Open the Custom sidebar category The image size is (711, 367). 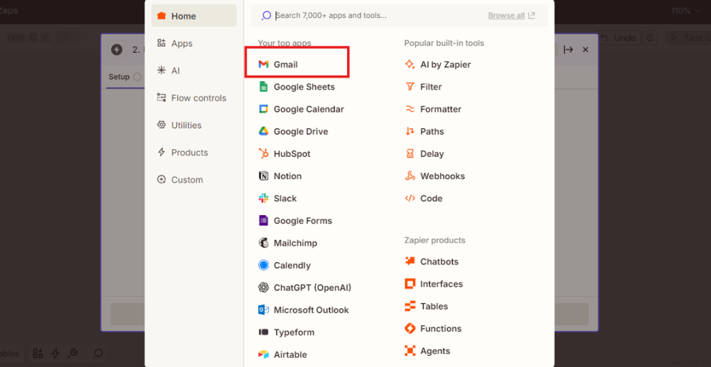click(x=194, y=180)
